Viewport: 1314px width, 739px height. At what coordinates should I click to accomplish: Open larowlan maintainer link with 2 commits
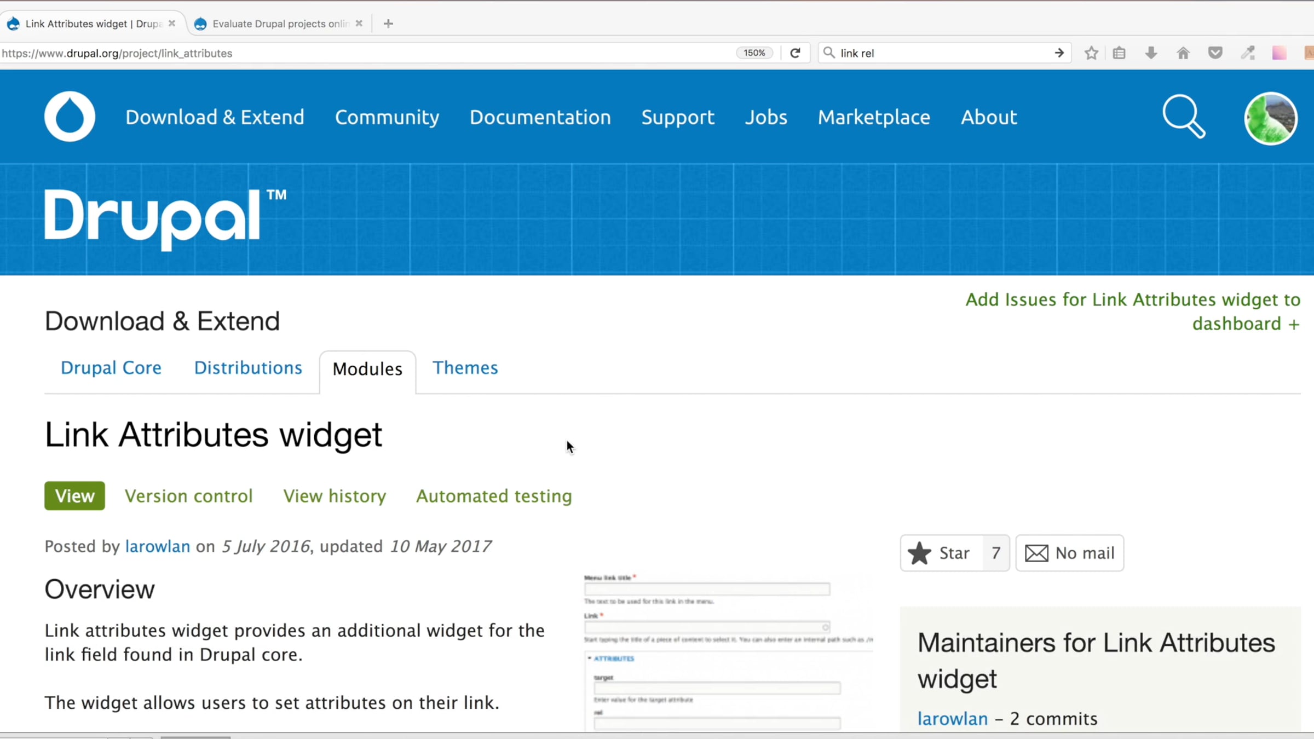tap(953, 719)
